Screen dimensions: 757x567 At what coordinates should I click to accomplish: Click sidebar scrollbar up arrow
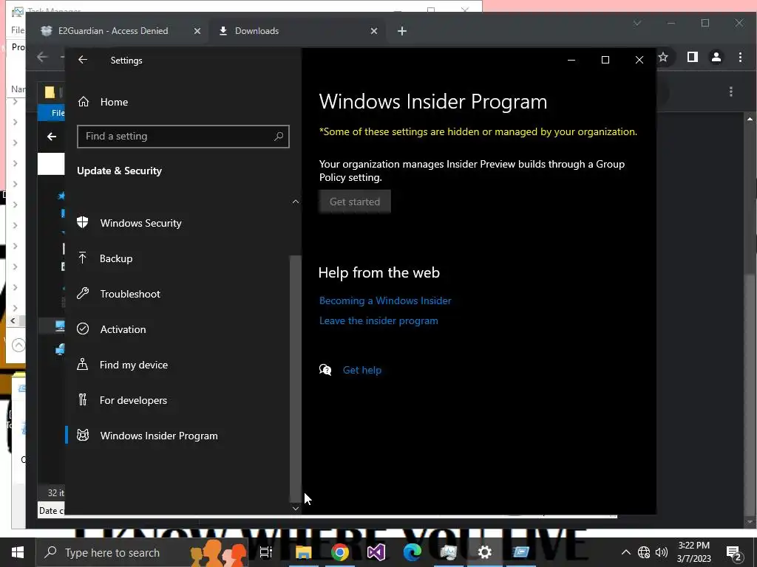(x=296, y=202)
